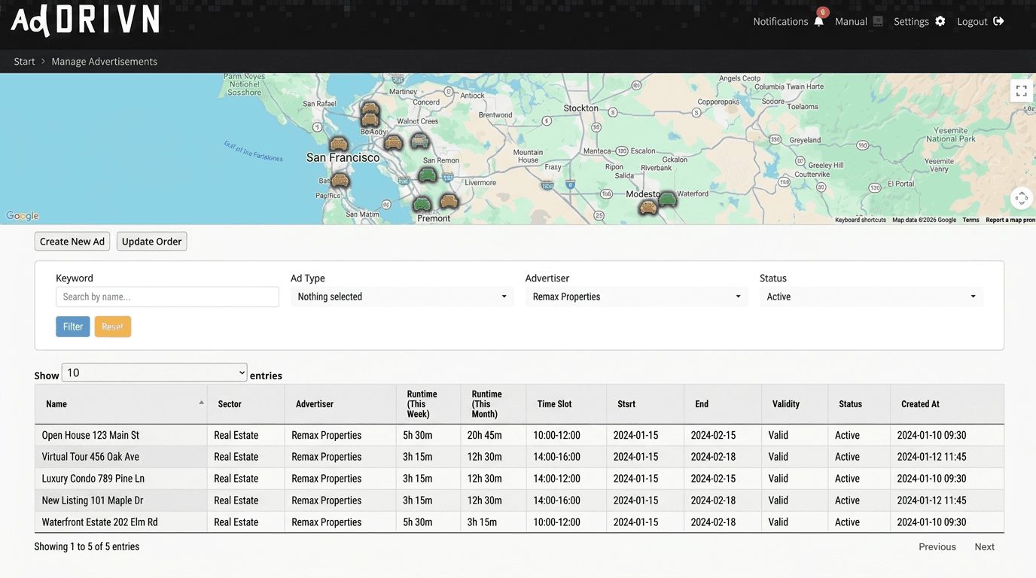Screen dimensions: 1036x578
Task: Change the Show entries count dropdown
Action: pyautogui.click(x=154, y=373)
